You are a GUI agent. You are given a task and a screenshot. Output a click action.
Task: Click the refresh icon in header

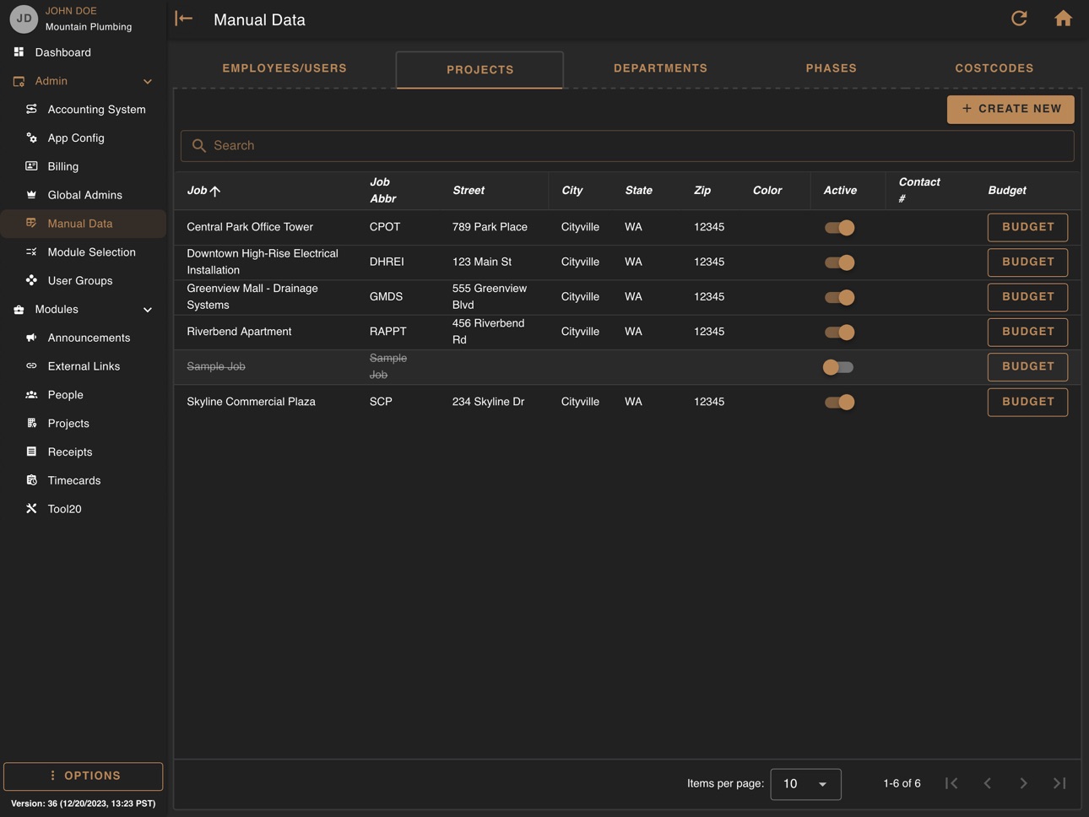[x=1019, y=19]
